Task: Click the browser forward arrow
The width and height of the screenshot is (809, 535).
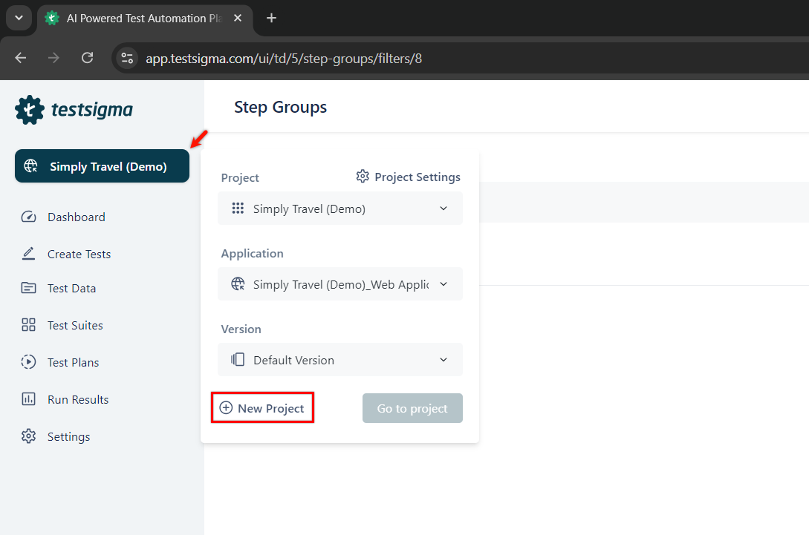Action: 53,58
